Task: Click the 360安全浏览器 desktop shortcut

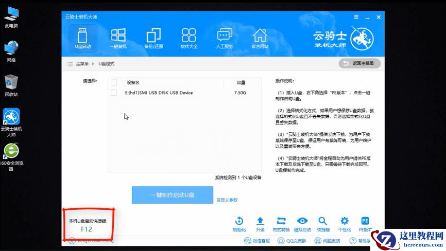Action: pyautogui.click(x=11, y=157)
